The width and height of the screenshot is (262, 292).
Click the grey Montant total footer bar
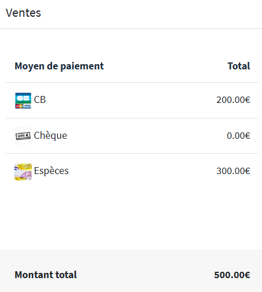(x=131, y=271)
